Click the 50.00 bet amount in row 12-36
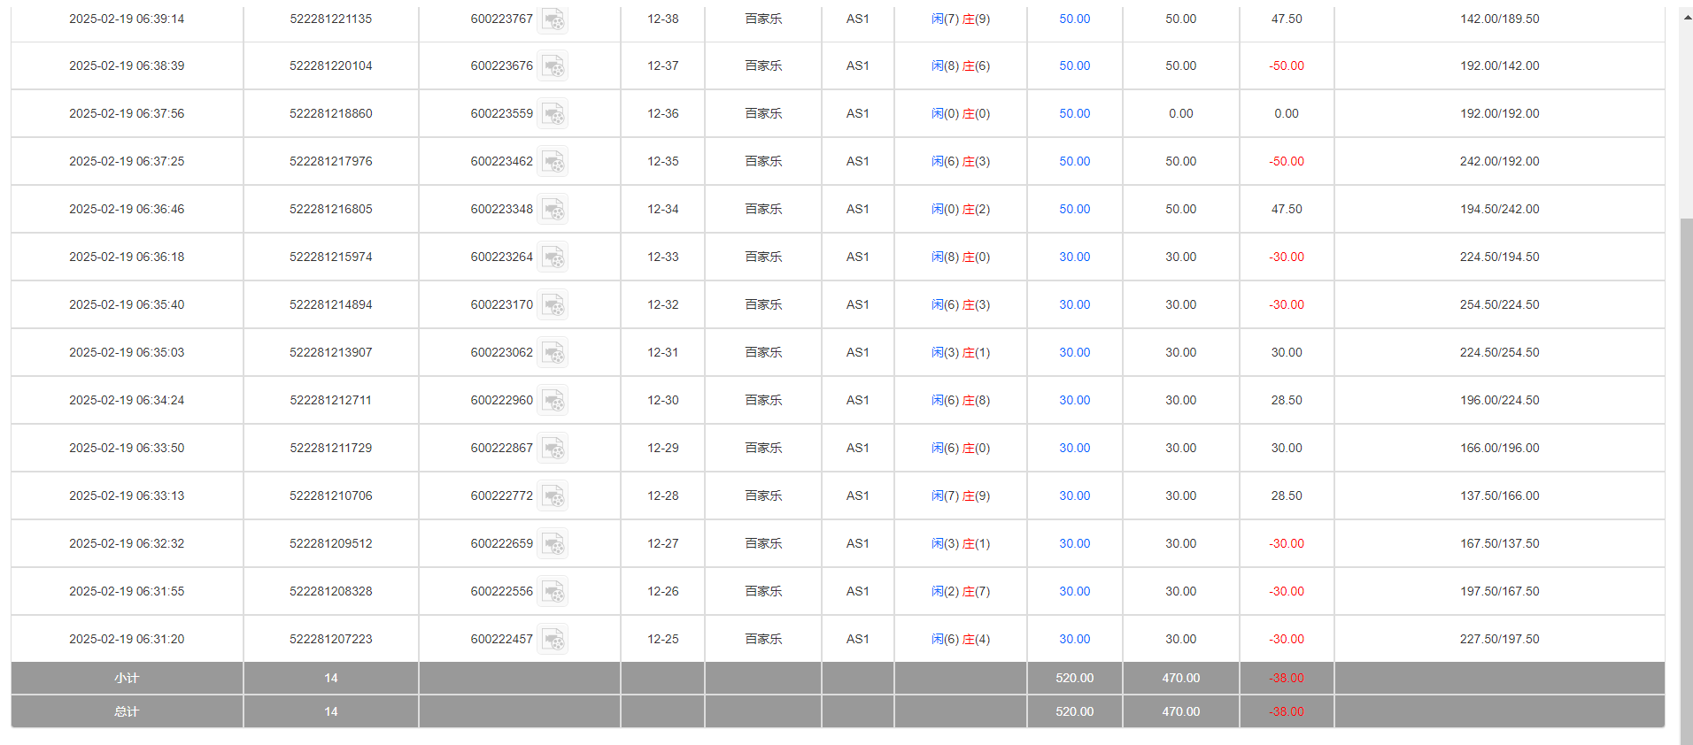1693x745 pixels. 1074,113
